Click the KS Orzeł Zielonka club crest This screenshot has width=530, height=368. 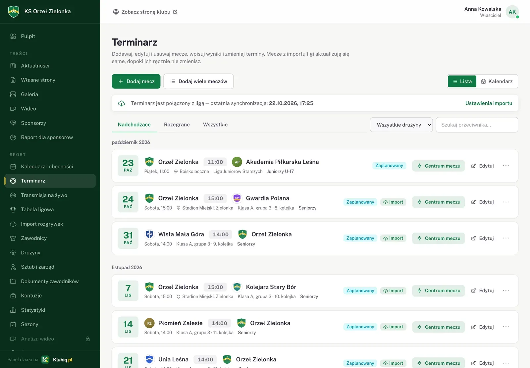(14, 12)
